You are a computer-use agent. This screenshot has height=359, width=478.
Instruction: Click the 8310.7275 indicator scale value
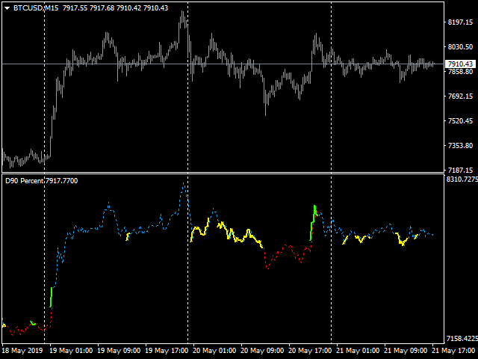point(457,179)
